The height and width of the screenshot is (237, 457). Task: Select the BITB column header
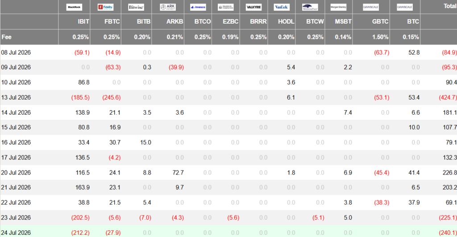pos(144,21)
